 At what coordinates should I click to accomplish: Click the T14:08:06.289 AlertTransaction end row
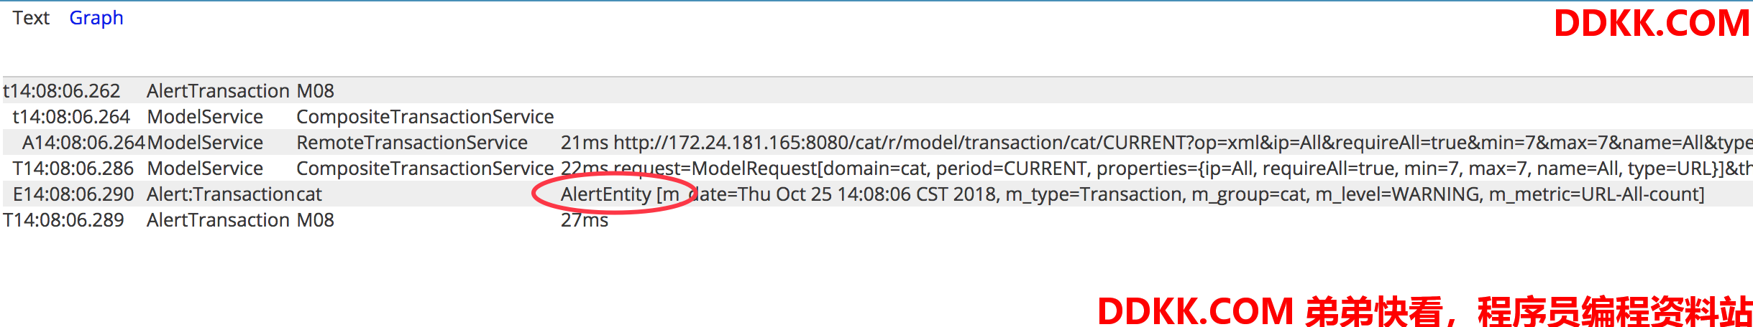click(877, 220)
